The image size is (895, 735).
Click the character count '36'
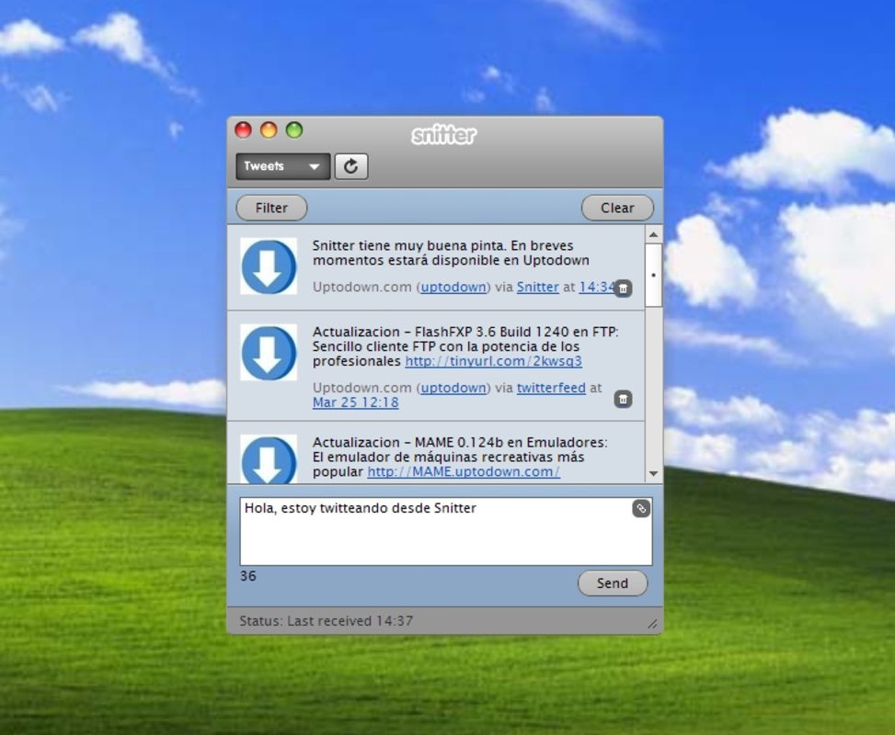(248, 576)
